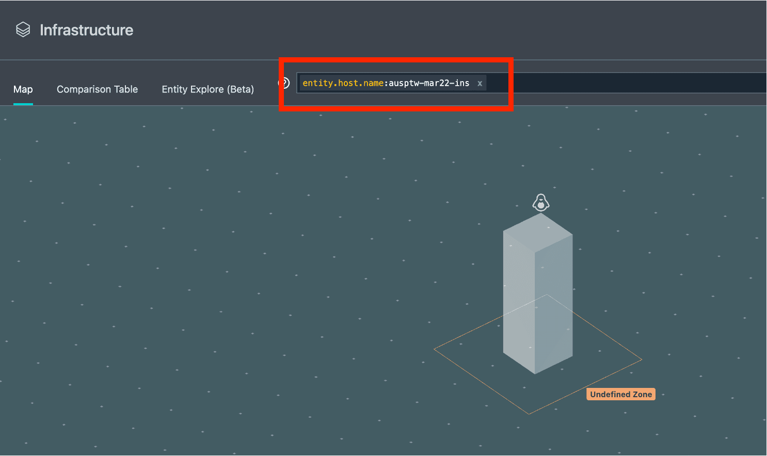Open the search help question mark icon

click(284, 83)
